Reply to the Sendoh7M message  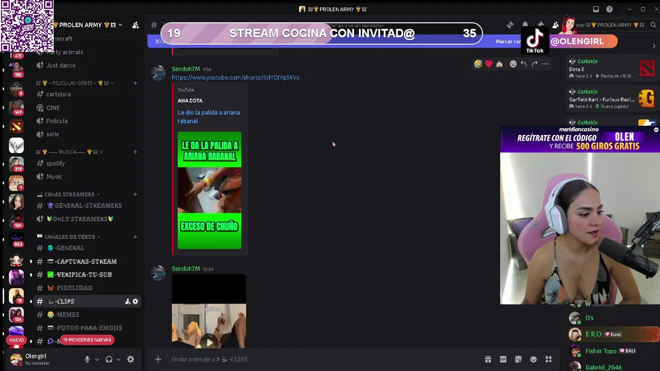[x=523, y=64]
